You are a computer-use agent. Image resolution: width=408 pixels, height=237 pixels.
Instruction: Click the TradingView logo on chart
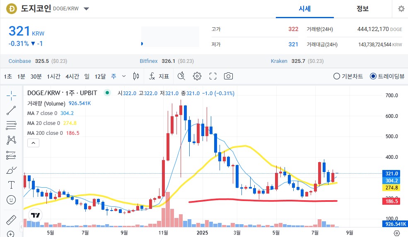[35, 215]
